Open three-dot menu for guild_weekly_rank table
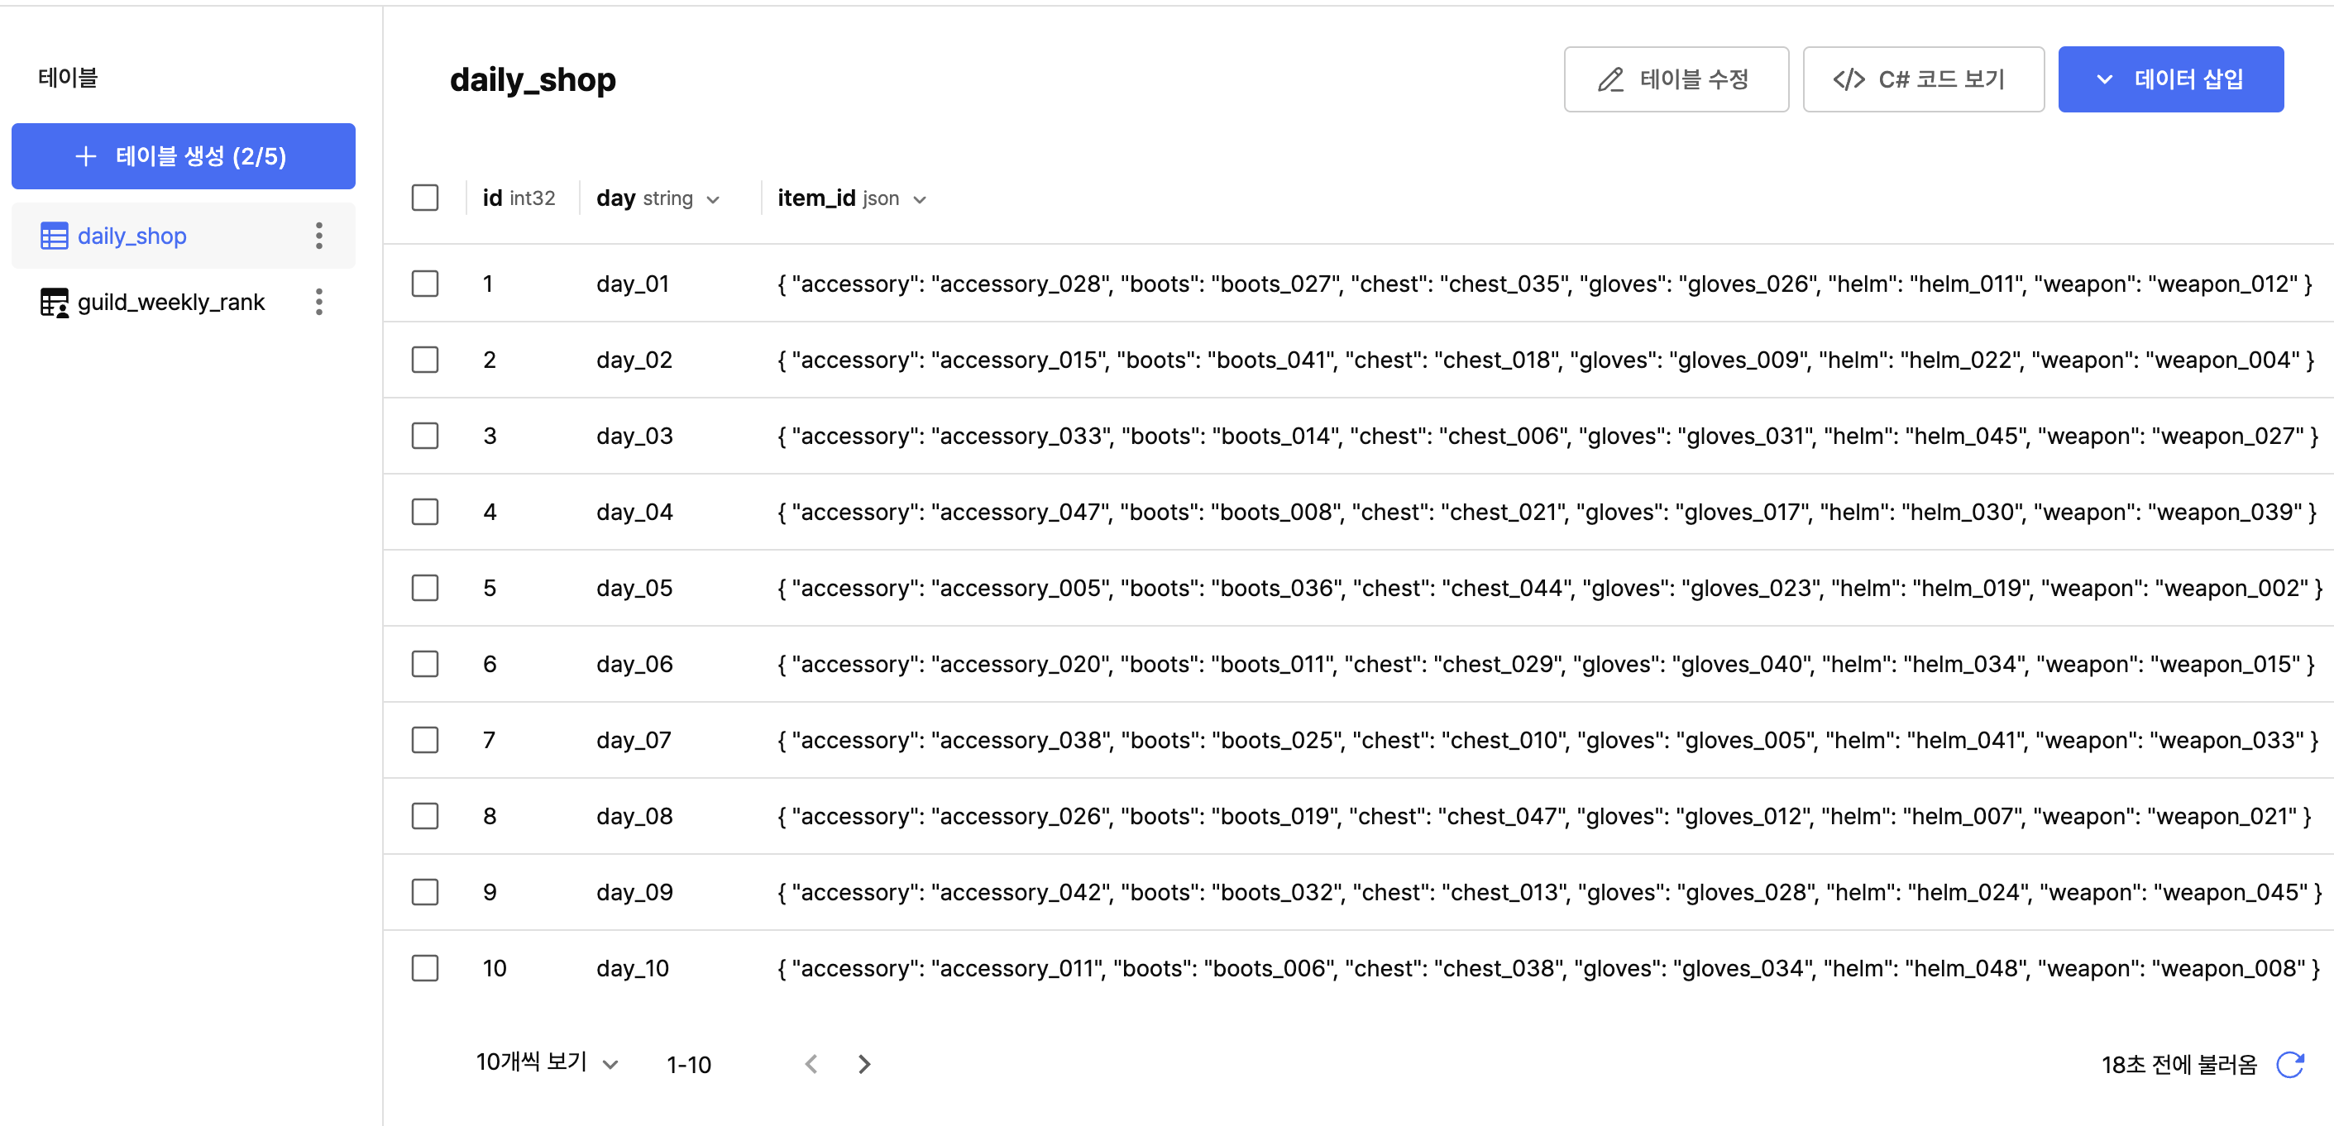This screenshot has height=1126, width=2334. [319, 302]
